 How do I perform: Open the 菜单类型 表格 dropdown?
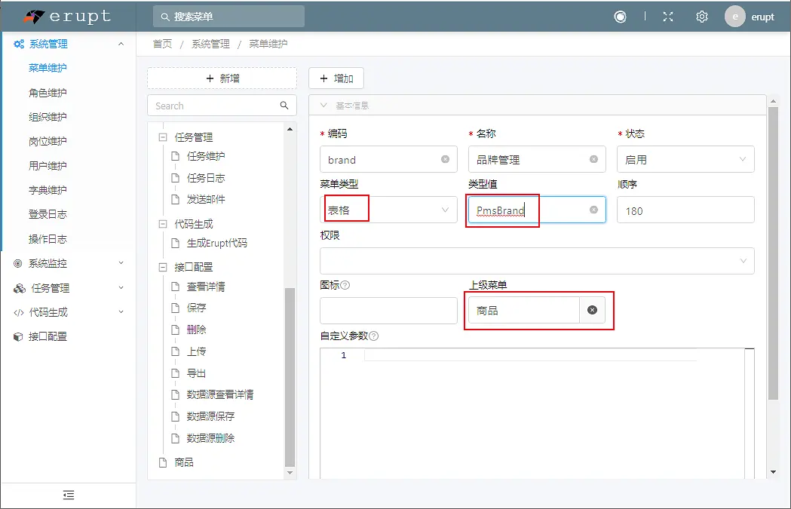coord(388,210)
